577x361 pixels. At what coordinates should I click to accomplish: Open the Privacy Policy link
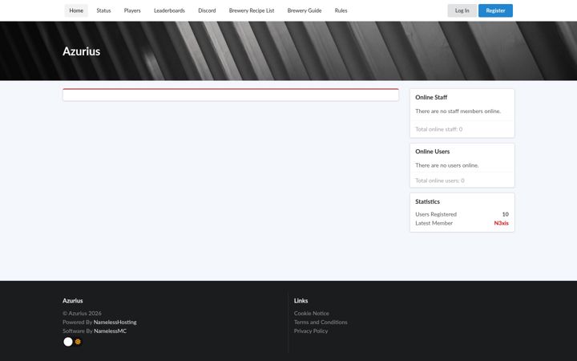coord(311,331)
